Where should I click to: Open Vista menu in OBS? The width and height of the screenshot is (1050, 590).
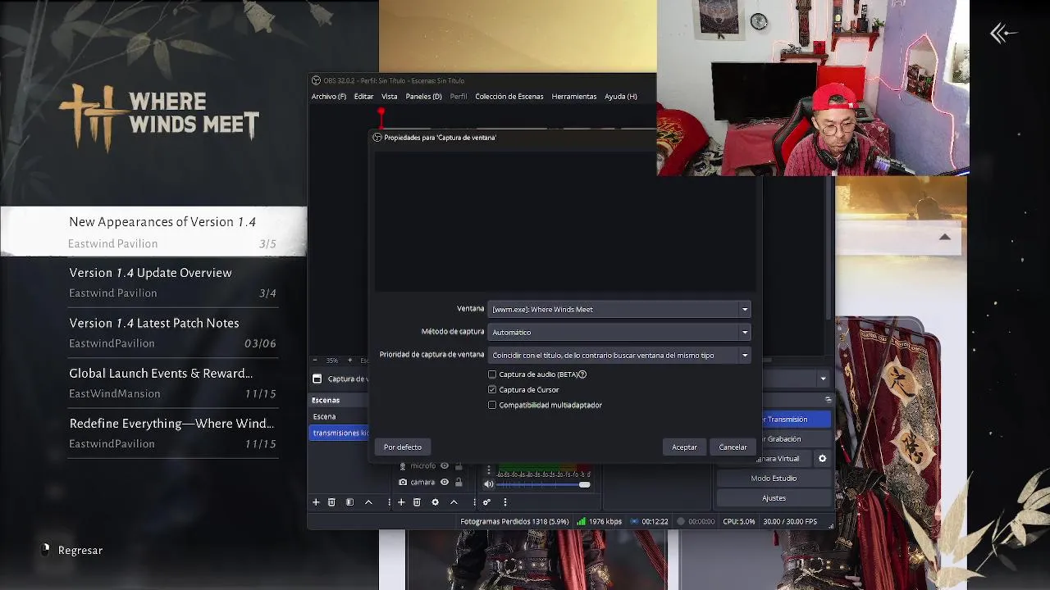pyautogui.click(x=389, y=97)
